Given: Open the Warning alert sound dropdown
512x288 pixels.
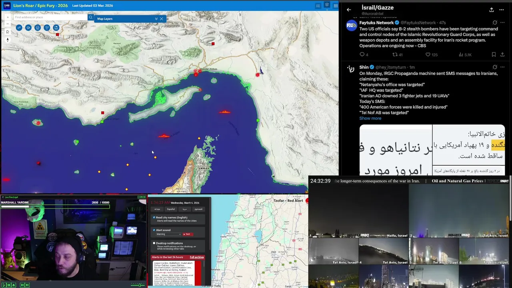Looking at the screenshot, I should point(168,234).
